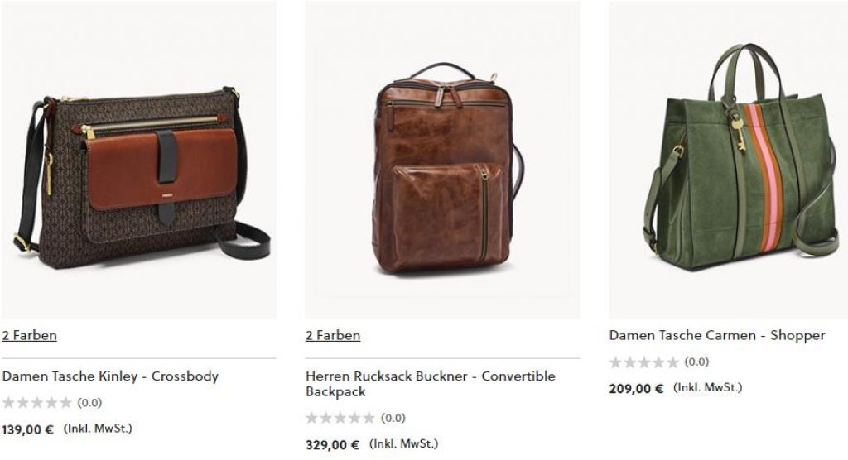Screen dimensions: 848x460
Task: Open 'Damen Tasche Kinley - Crossbody' title
Action: coord(110,376)
